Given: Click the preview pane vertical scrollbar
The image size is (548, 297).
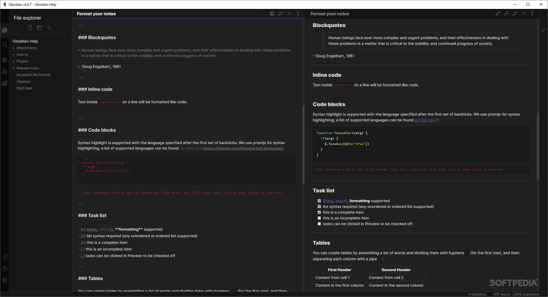Looking at the screenshot, I should [538, 146].
